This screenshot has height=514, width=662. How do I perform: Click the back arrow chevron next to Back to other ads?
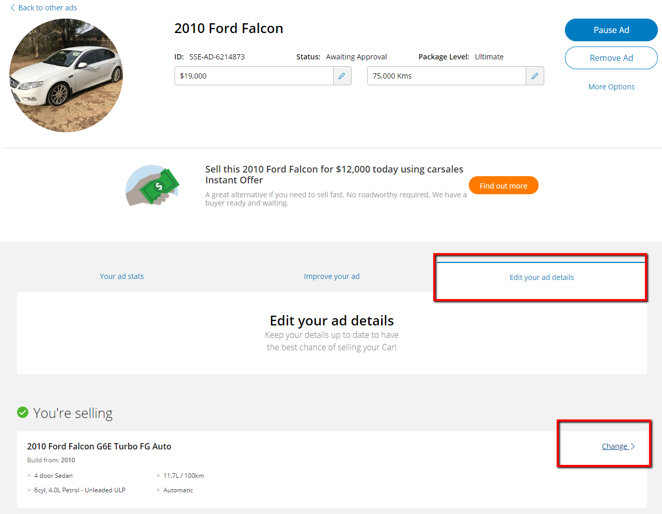click(13, 8)
